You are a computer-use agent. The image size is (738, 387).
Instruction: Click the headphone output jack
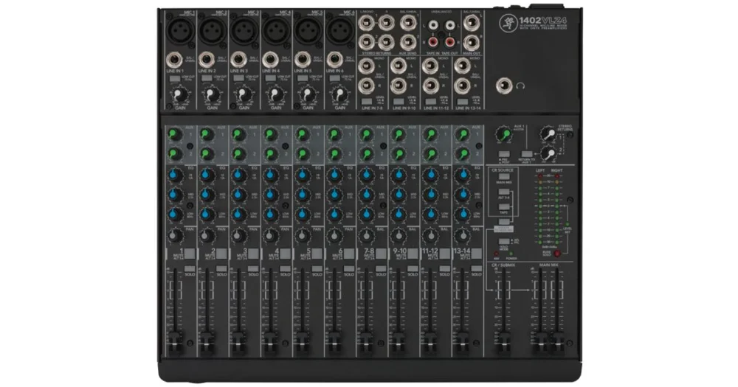[505, 86]
